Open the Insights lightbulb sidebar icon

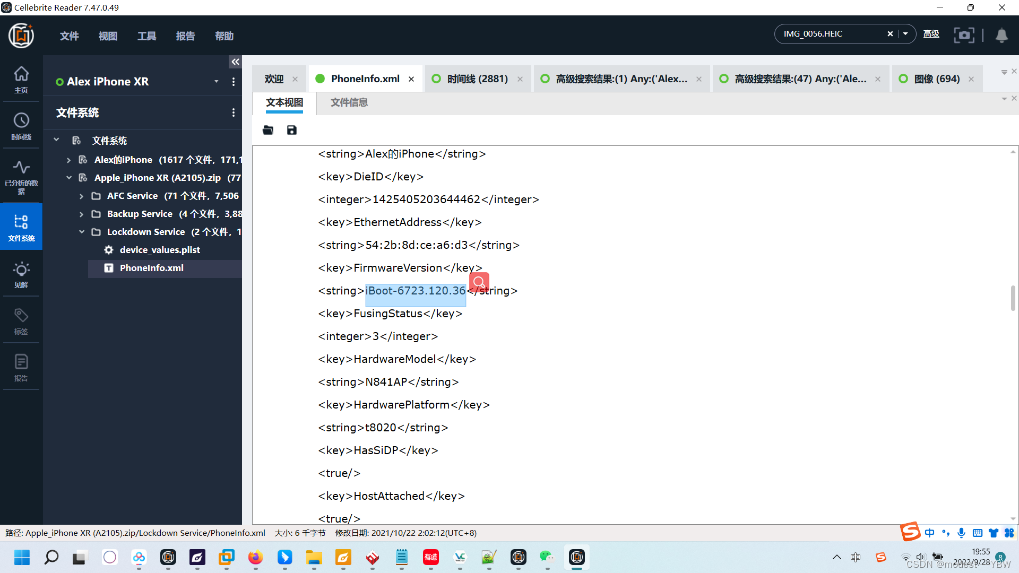click(x=21, y=274)
